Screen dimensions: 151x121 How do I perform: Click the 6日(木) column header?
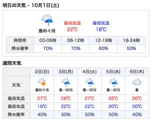(137, 72)
